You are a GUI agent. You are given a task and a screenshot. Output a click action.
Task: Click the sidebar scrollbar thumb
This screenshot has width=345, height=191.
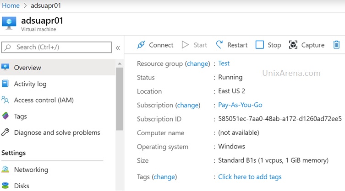[x=120, y=99]
